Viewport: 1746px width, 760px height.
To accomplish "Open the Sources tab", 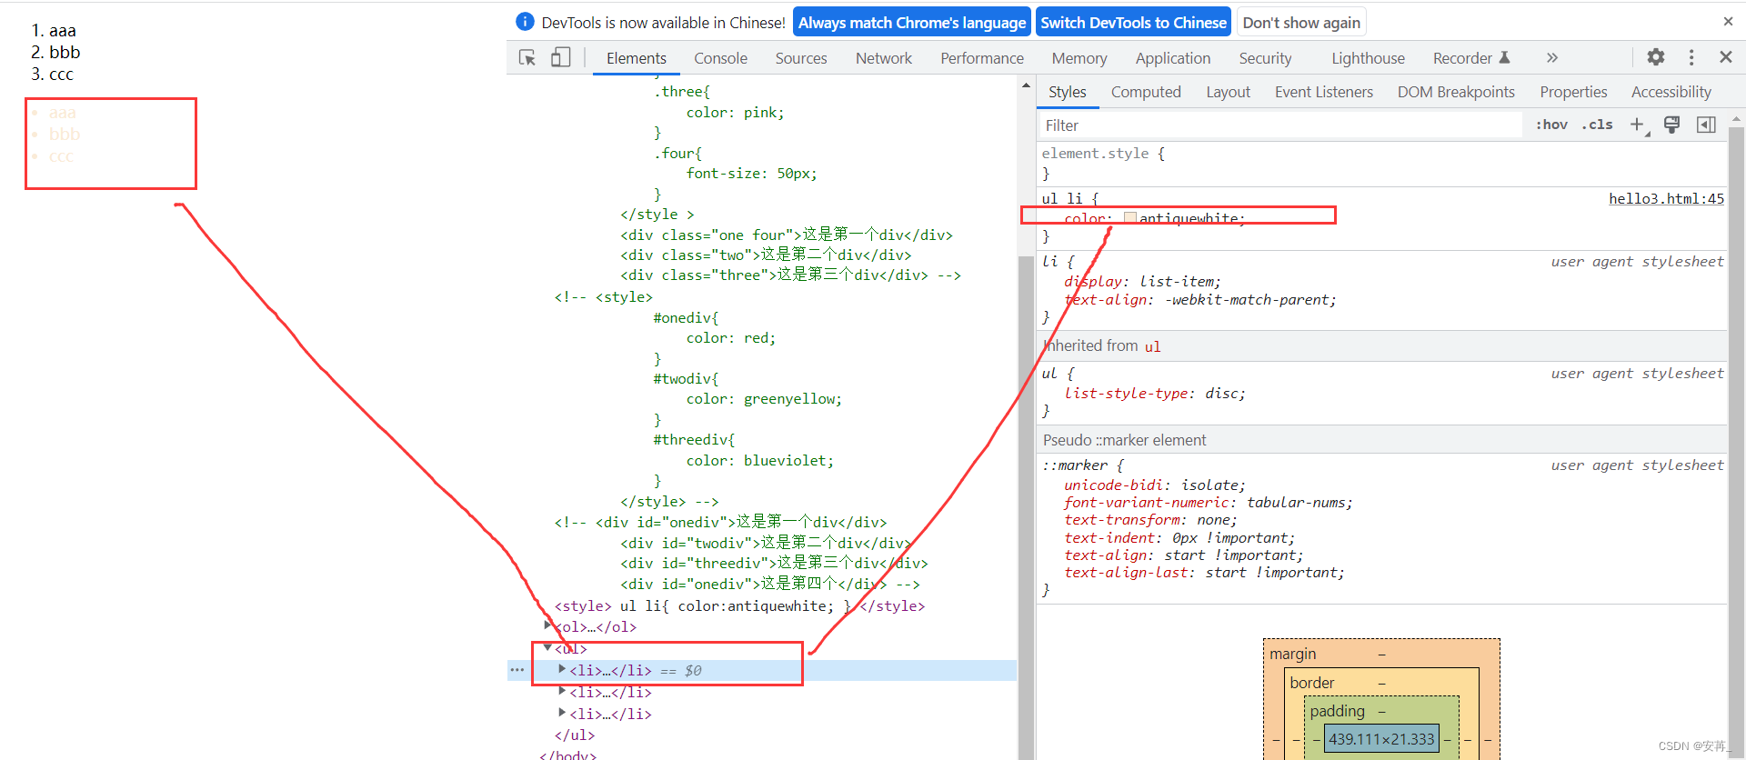I will click(801, 58).
